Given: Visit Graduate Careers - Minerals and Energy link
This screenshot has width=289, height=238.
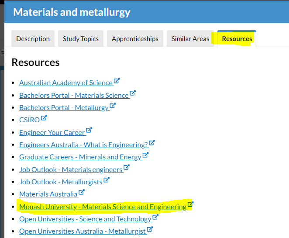Looking at the screenshot, I should (x=80, y=157).
